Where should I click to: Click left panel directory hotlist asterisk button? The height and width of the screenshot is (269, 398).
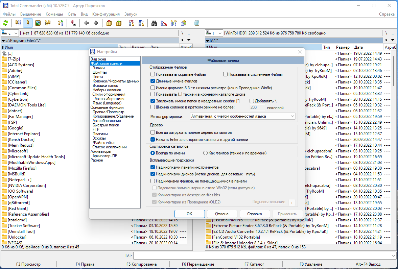point(182,40)
